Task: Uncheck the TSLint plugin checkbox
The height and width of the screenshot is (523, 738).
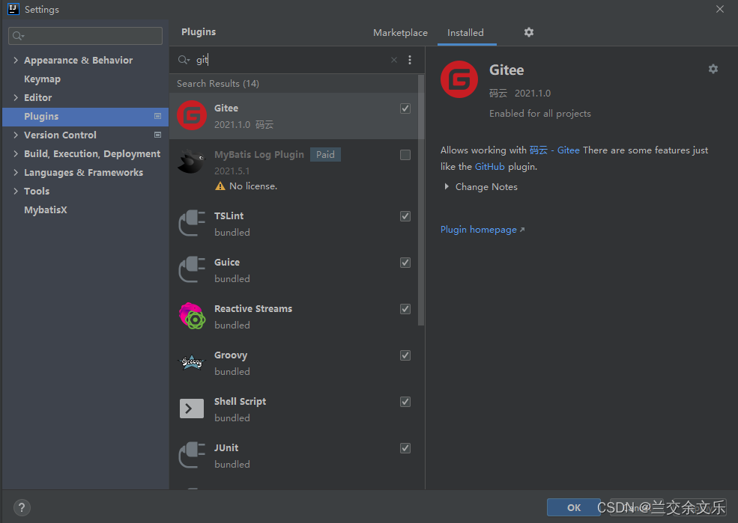Action: point(405,215)
